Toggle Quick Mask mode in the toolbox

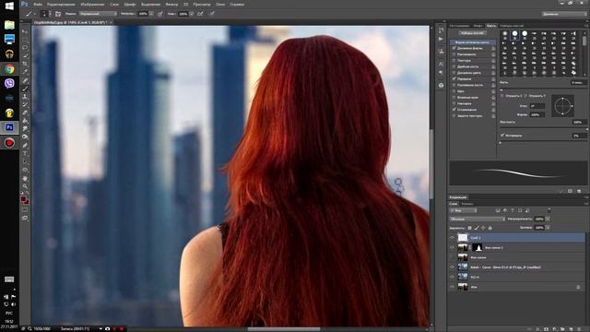coord(25,210)
